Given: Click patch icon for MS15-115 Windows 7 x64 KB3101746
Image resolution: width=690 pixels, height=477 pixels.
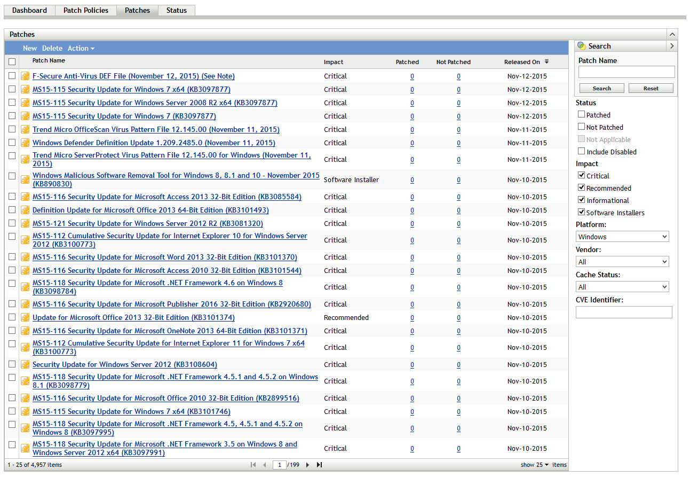Looking at the screenshot, I should coord(25,412).
